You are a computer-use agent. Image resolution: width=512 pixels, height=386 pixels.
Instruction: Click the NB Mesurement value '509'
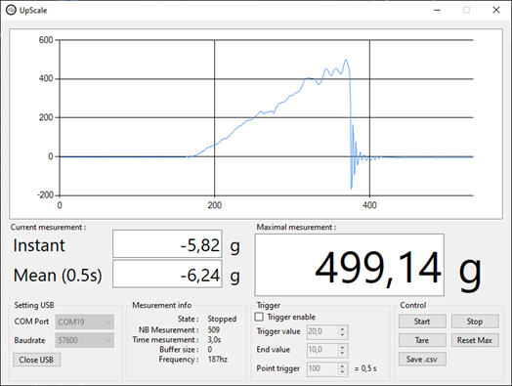pos(214,330)
